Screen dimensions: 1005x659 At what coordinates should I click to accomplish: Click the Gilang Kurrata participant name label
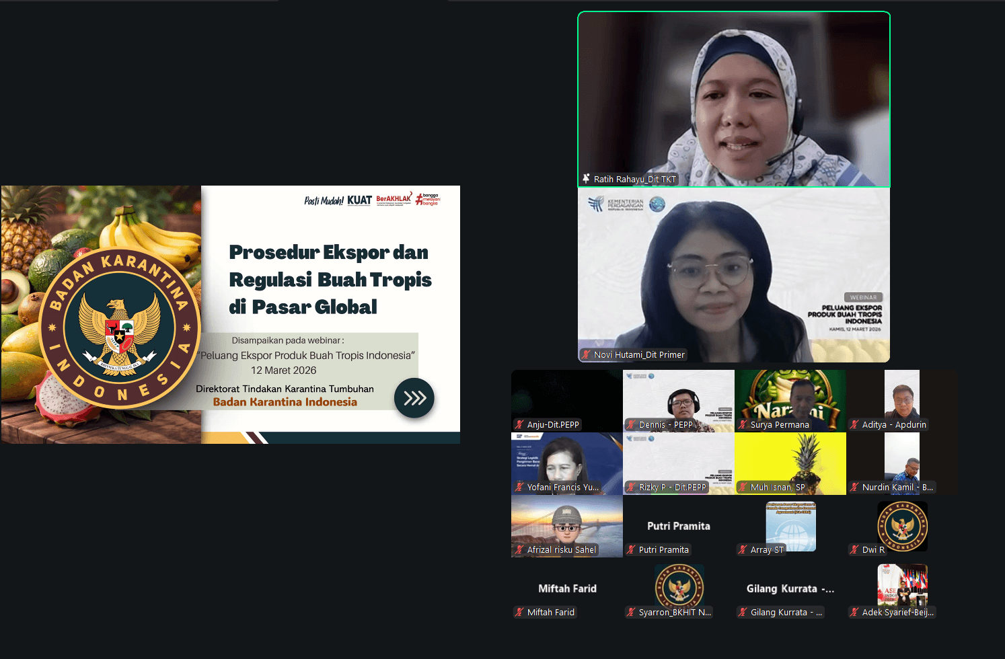click(x=790, y=588)
